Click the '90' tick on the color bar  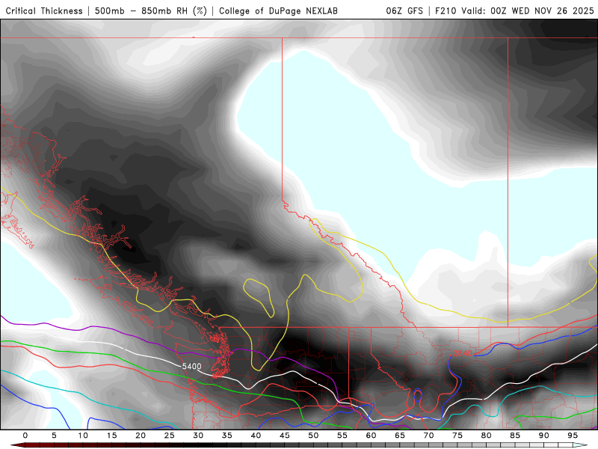(544, 436)
